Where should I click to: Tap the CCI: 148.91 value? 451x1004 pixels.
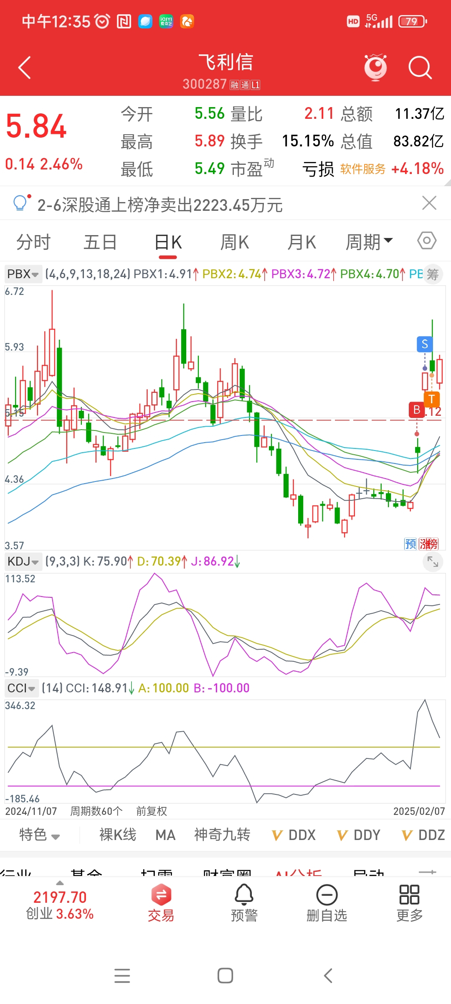(x=100, y=688)
